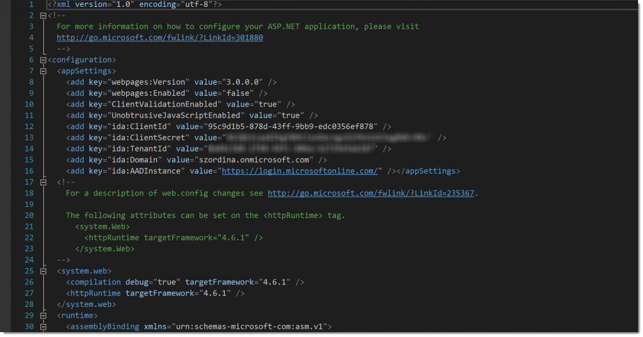
Task: Collapse the comment block starting on line 17
Action: (43, 182)
